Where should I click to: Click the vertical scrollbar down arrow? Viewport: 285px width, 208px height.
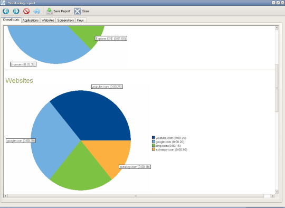coord(277,192)
